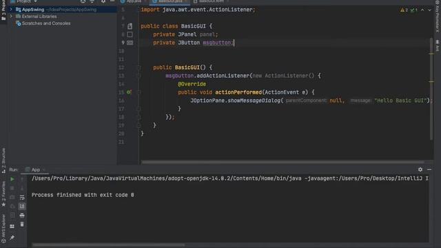
Task: Click the panel gutter icon on line 8
Action: (130, 34)
